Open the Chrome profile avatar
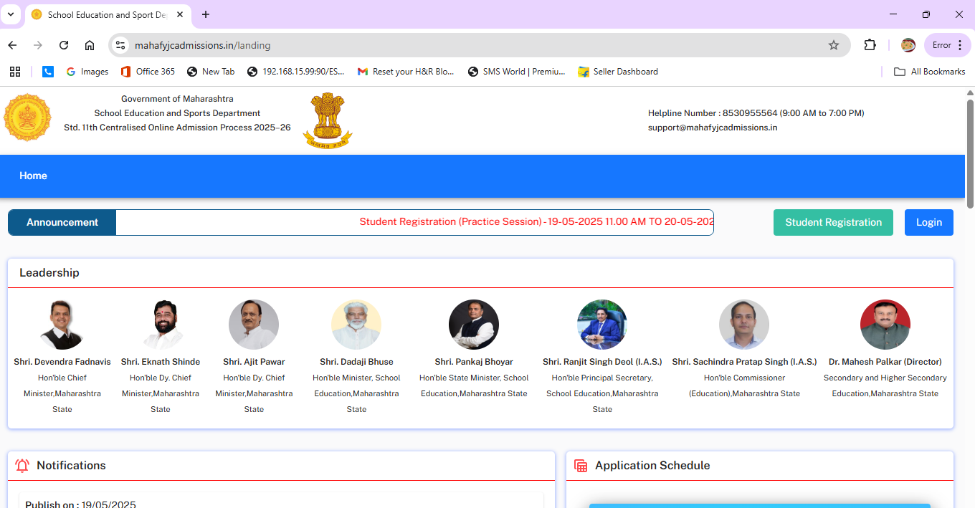This screenshot has height=508, width=975. click(x=908, y=45)
